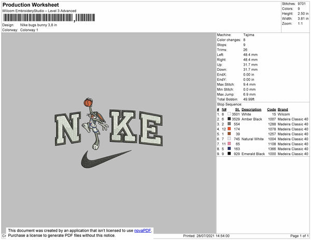Select the navy blue swatch with code 1366
Screen dimensions: 311x240
[x=229, y=148]
